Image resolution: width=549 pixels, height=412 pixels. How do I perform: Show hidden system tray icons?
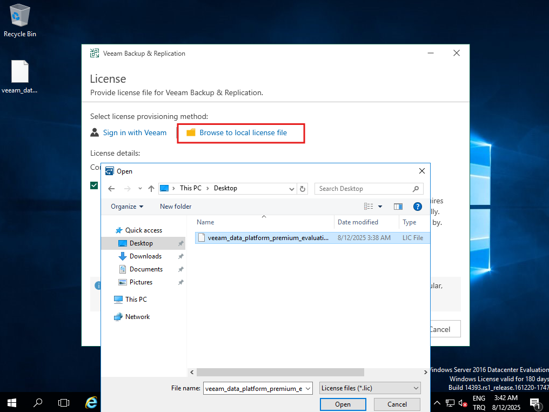pyautogui.click(x=437, y=403)
